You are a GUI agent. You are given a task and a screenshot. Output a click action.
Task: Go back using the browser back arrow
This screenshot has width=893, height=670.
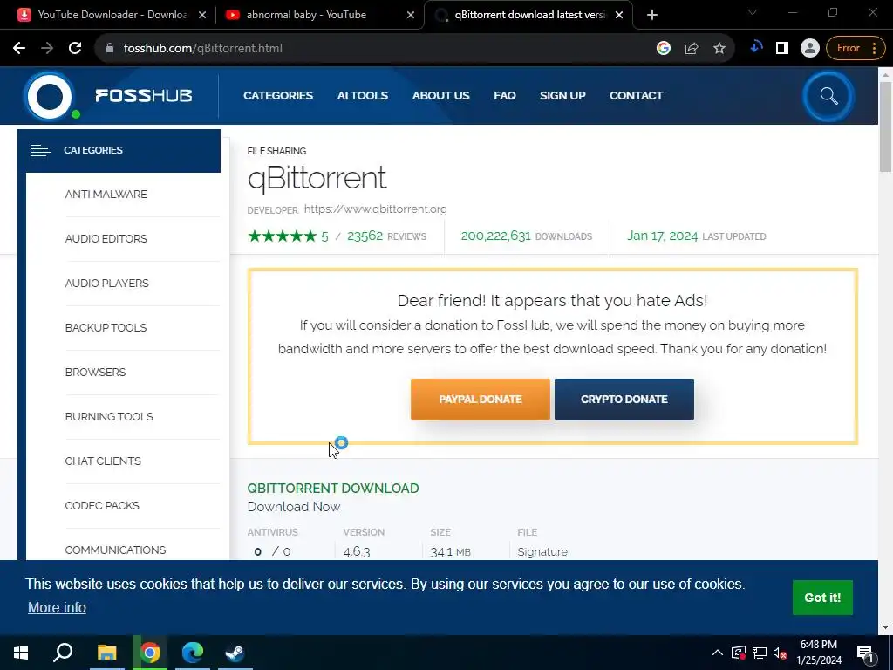pyautogui.click(x=19, y=49)
